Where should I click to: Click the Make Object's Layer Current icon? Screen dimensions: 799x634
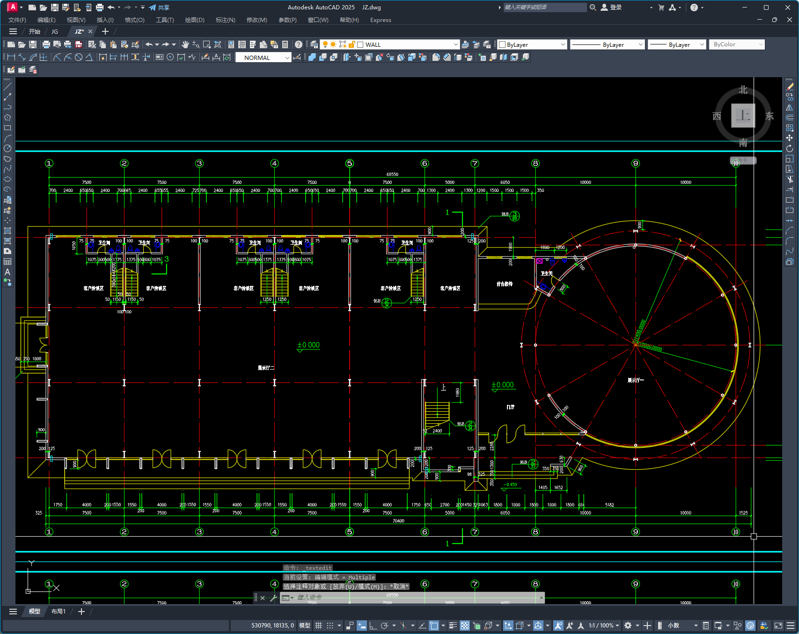point(465,44)
